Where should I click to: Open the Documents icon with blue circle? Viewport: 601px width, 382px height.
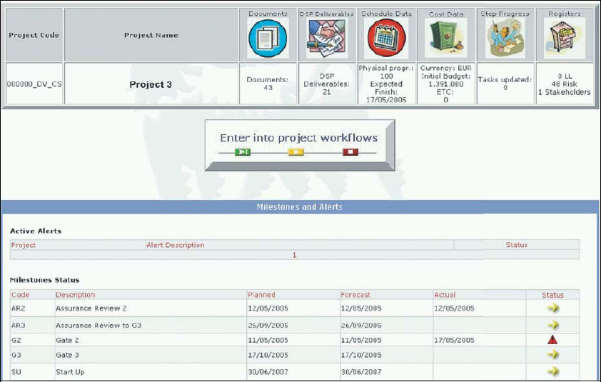click(268, 39)
